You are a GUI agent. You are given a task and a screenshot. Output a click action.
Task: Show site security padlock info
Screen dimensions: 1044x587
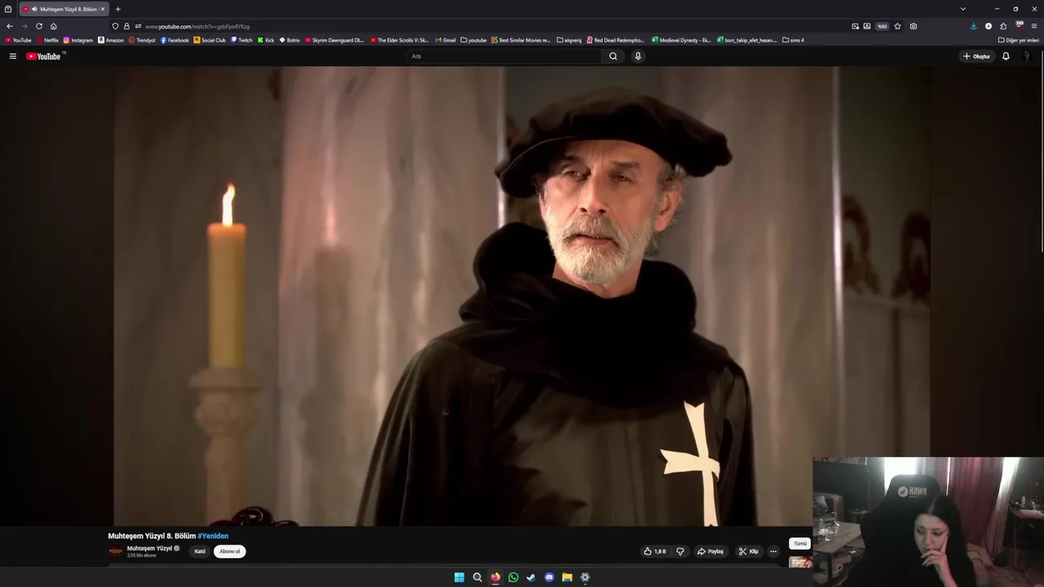pyautogui.click(x=126, y=26)
